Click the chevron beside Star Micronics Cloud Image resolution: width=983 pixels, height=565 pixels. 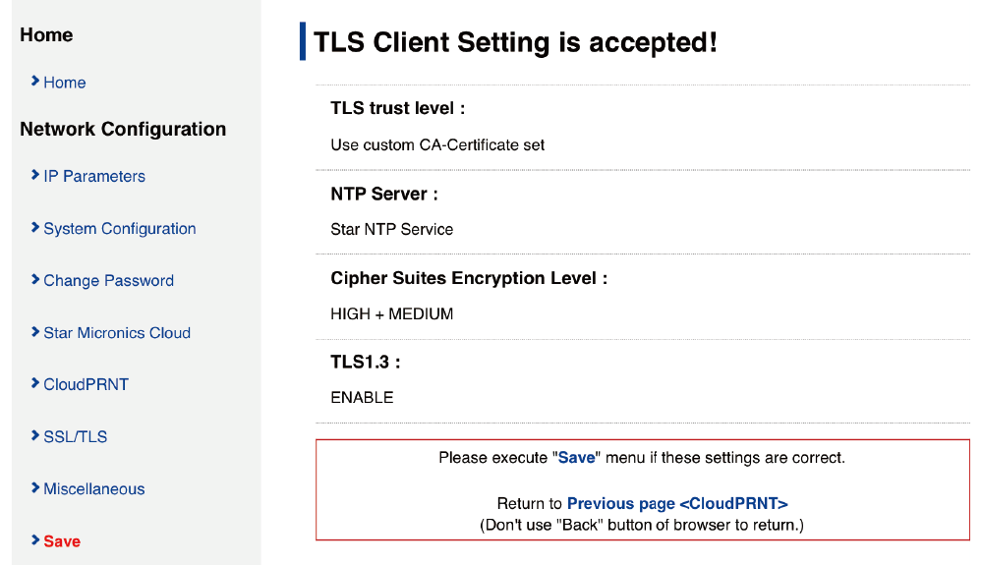[35, 332]
